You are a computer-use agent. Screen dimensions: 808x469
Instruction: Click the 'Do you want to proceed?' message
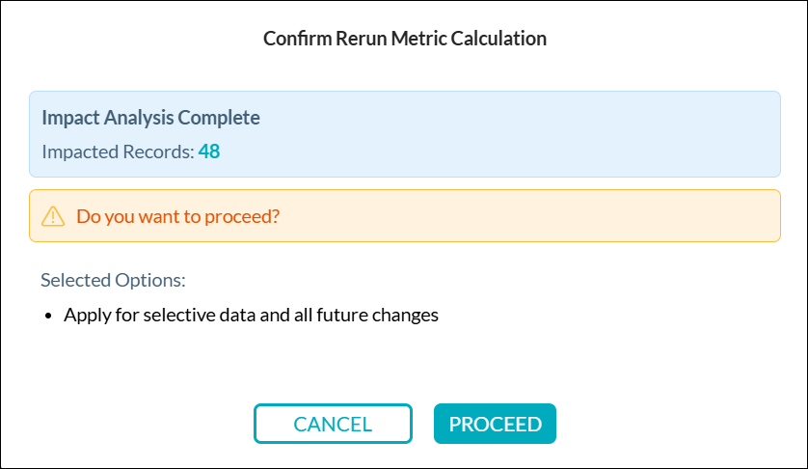tap(178, 216)
